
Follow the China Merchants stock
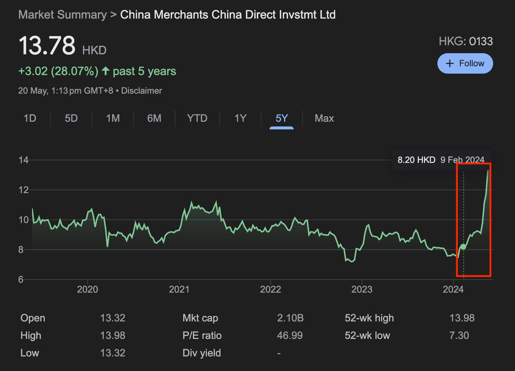[x=465, y=63]
